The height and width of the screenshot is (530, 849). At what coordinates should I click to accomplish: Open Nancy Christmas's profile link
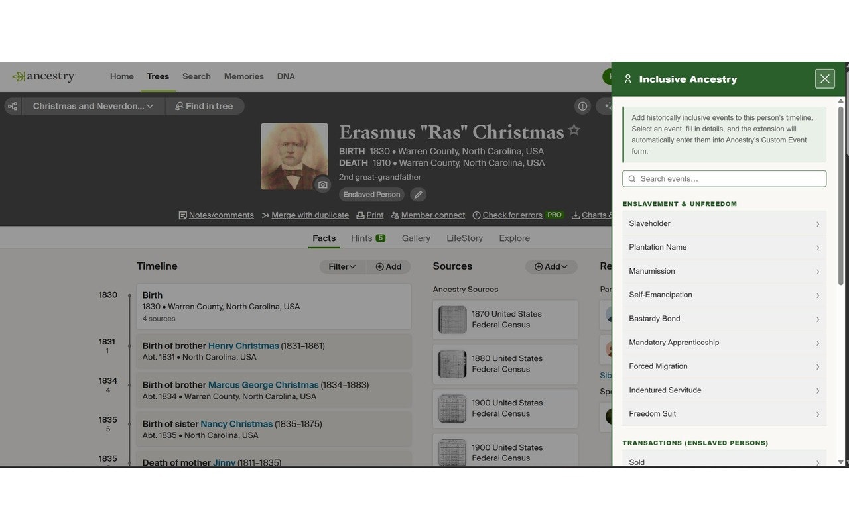[x=236, y=424]
